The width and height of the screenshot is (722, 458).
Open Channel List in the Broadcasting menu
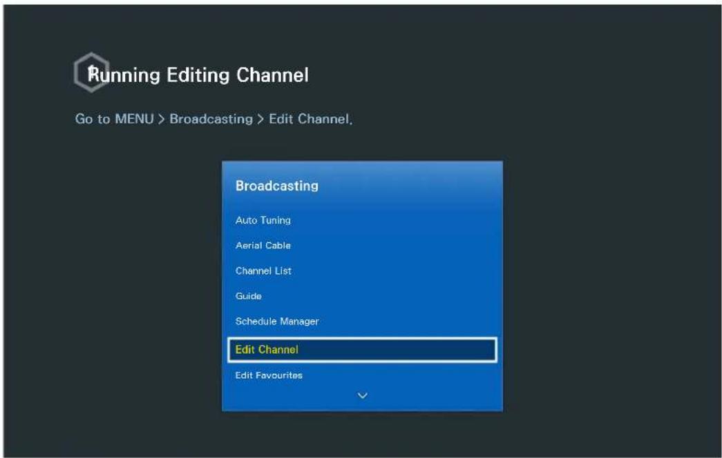tap(263, 271)
